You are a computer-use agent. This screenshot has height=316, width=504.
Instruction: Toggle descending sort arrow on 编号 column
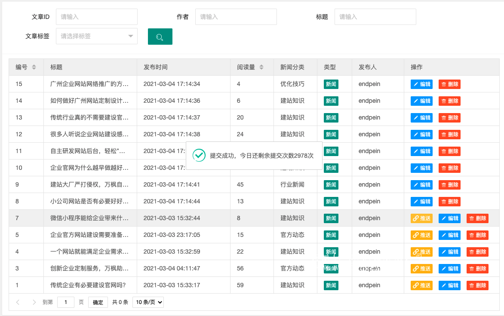[34, 69]
